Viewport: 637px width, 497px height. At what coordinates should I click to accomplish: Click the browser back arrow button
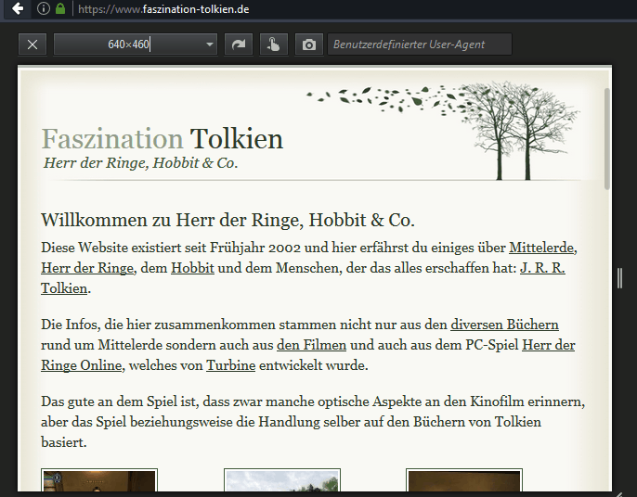[18, 8]
